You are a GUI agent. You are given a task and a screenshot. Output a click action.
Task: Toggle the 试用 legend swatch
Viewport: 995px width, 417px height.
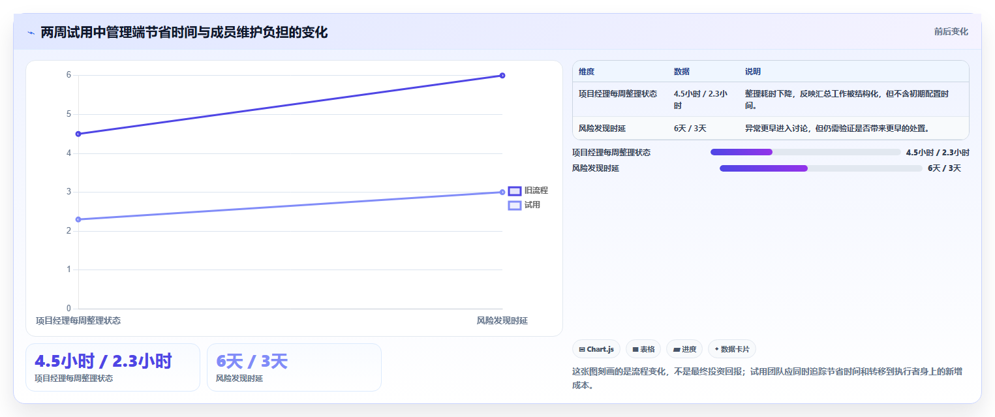point(515,205)
